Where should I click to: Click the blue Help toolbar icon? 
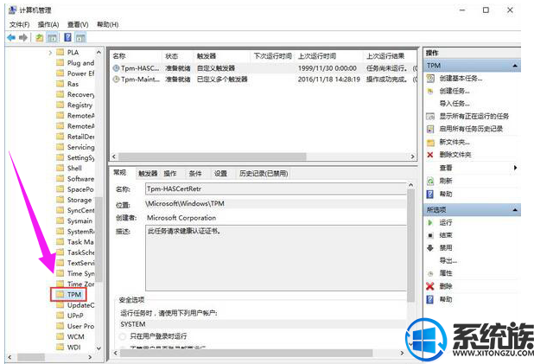coord(68,37)
